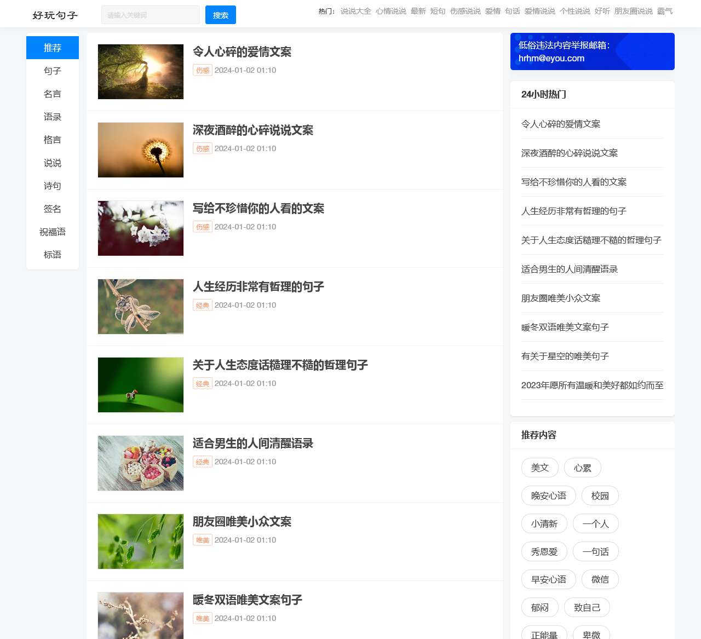Open the 名言 sidebar category

point(52,94)
